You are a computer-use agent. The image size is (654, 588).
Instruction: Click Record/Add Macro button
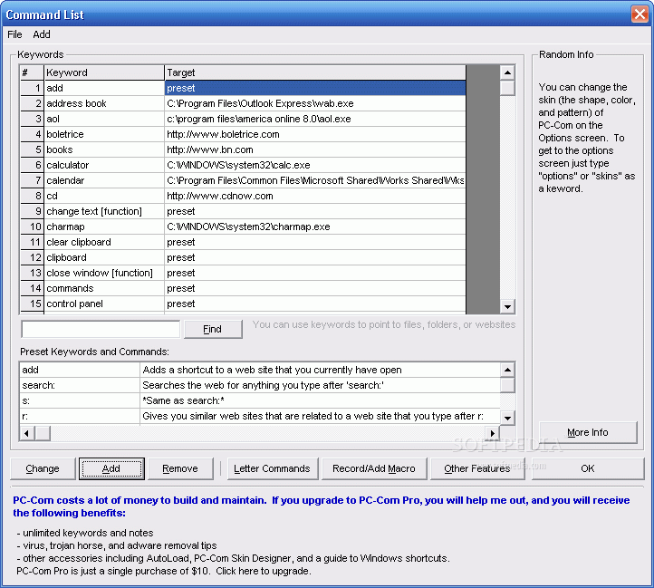374,468
